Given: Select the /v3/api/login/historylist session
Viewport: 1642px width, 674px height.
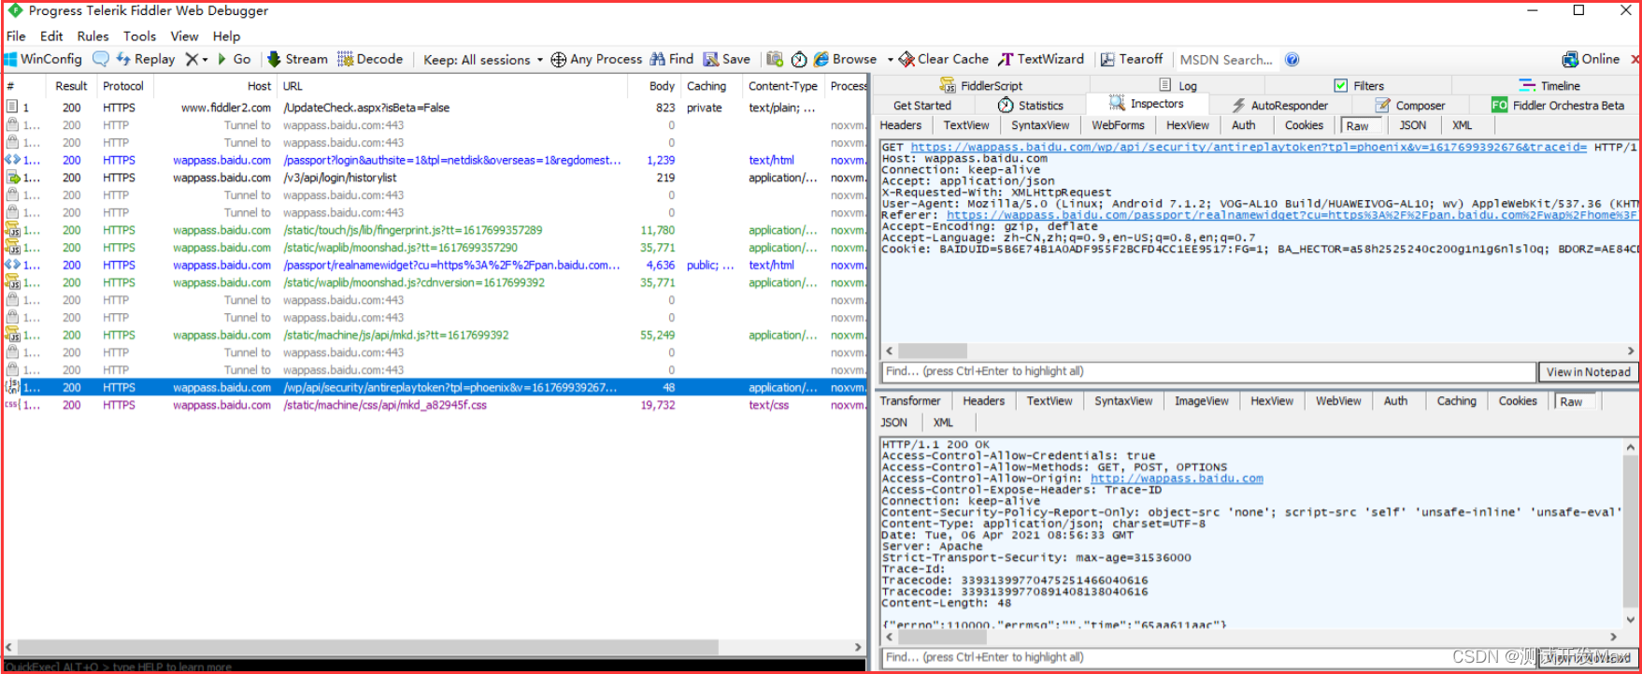Looking at the screenshot, I should point(435,178).
